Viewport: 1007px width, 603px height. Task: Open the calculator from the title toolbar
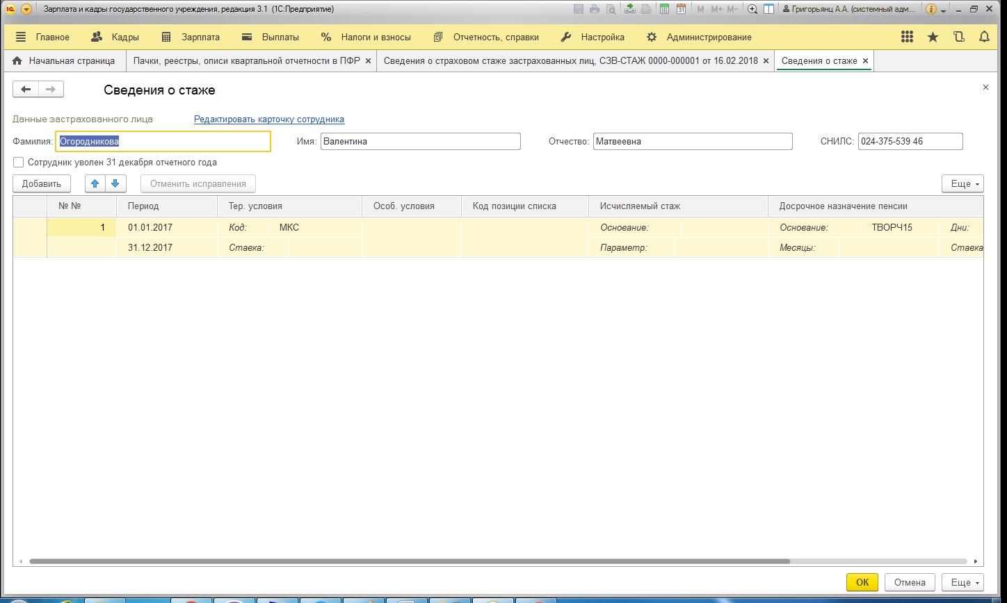[x=664, y=9]
